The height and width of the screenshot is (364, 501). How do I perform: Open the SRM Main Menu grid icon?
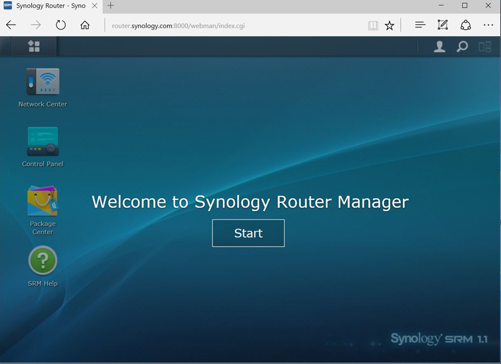coord(34,46)
